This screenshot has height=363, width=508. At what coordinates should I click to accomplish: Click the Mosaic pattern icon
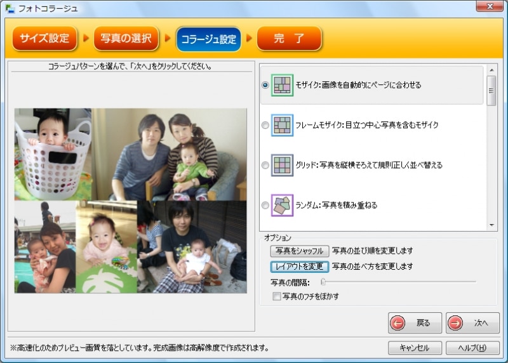pos(282,85)
